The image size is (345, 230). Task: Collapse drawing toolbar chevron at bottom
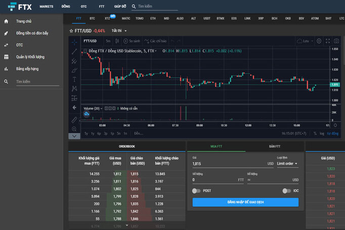coord(74,136)
